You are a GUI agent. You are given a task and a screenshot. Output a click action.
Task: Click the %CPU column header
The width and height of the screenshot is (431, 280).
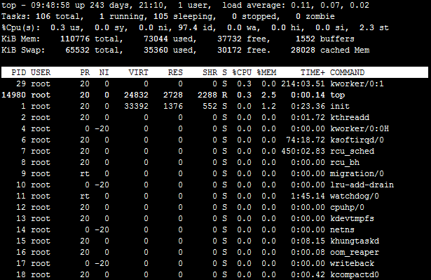tap(242, 72)
